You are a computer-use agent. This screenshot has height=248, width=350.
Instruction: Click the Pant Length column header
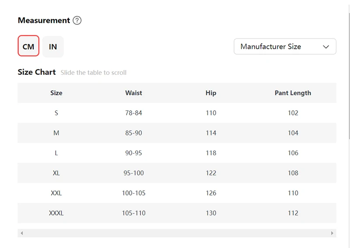(293, 93)
